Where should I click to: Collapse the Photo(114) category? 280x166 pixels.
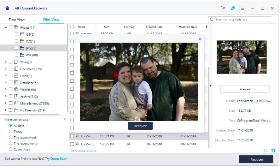6,27
